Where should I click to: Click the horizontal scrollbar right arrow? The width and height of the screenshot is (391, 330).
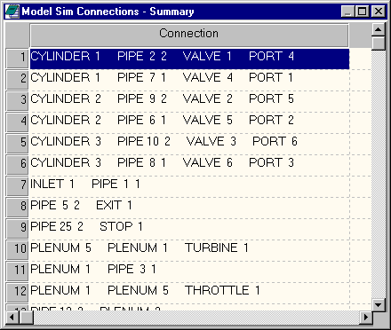(x=366, y=318)
